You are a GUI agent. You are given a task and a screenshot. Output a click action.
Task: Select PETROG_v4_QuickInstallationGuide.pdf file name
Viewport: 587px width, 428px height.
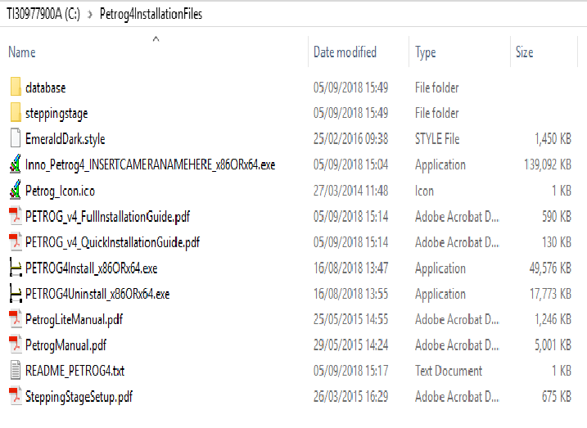click(x=112, y=242)
